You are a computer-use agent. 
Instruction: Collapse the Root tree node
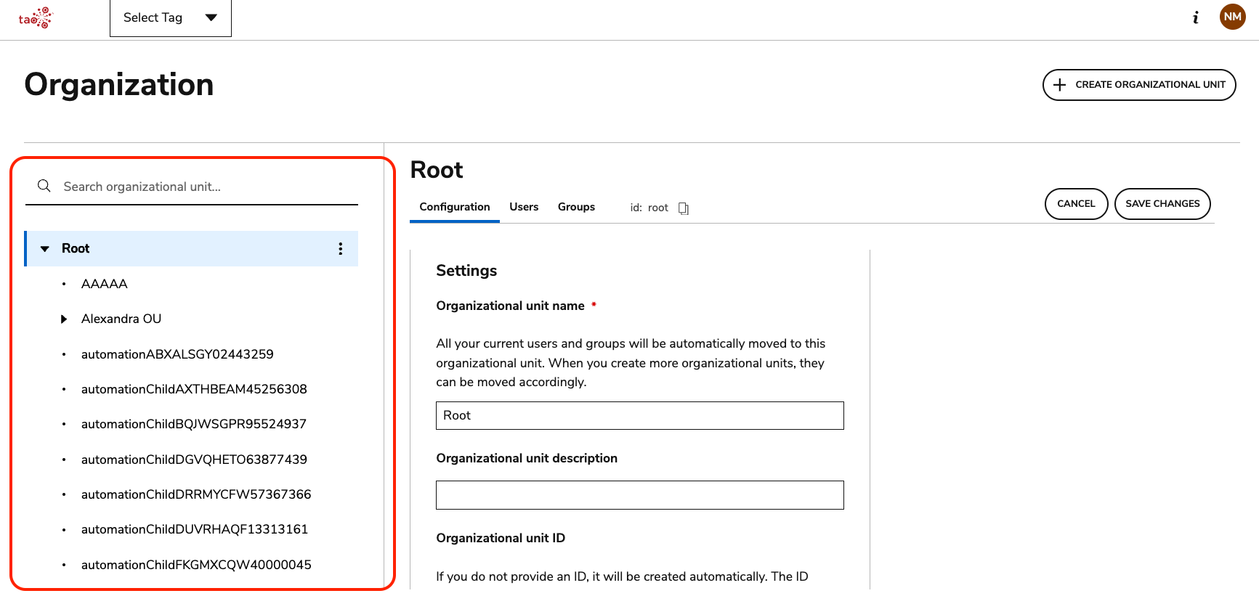pyautogui.click(x=45, y=249)
